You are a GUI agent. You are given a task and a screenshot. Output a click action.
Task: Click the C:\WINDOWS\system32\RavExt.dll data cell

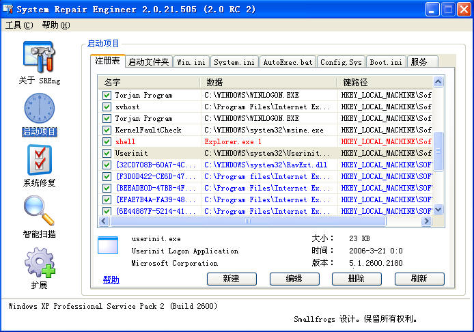click(266, 165)
